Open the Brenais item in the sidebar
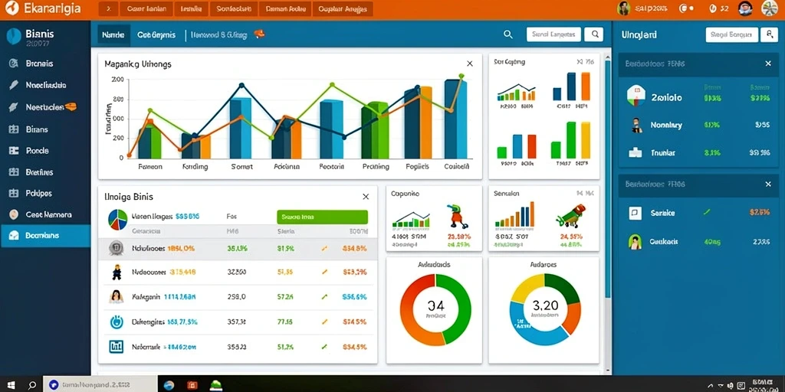Image resolution: width=785 pixels, height=392 pixels. pos(39,64)
